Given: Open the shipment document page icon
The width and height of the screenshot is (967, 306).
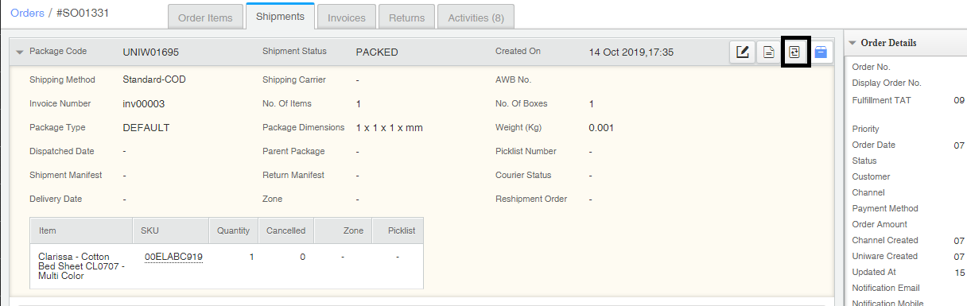Looking at the screenshot, I should click(768, 52).
